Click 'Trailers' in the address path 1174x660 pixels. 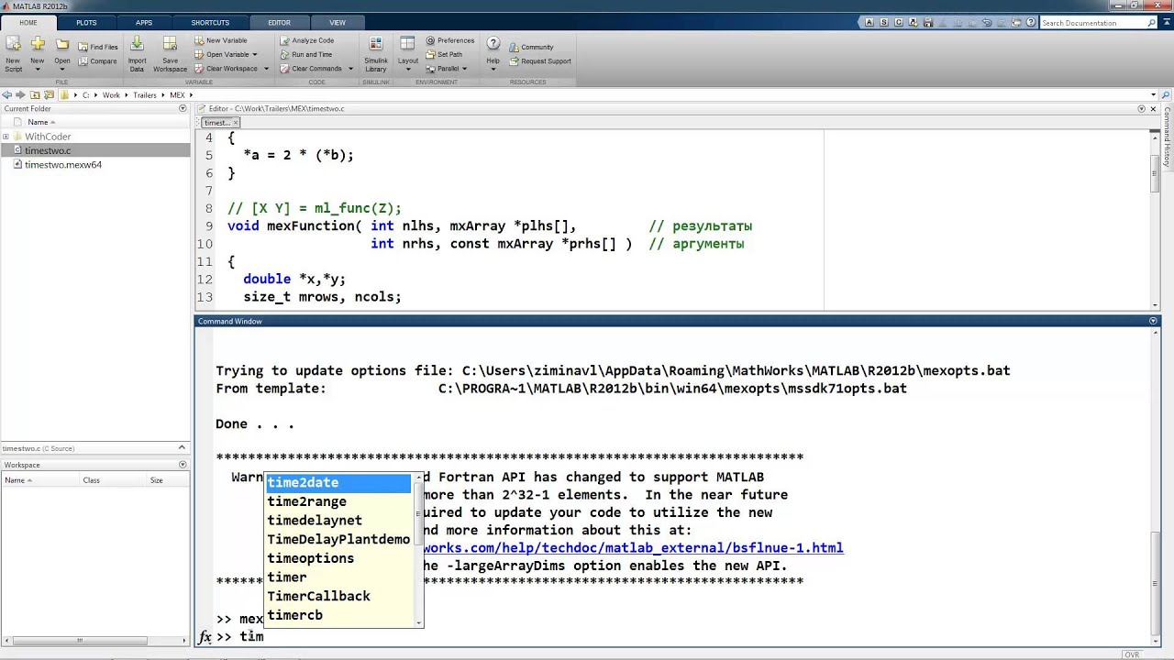pos(144,95)
